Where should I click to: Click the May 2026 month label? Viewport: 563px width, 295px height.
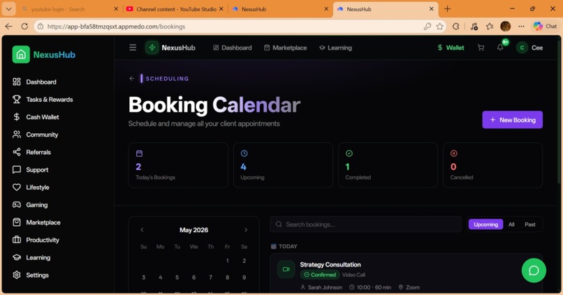(x=193, y=229)
